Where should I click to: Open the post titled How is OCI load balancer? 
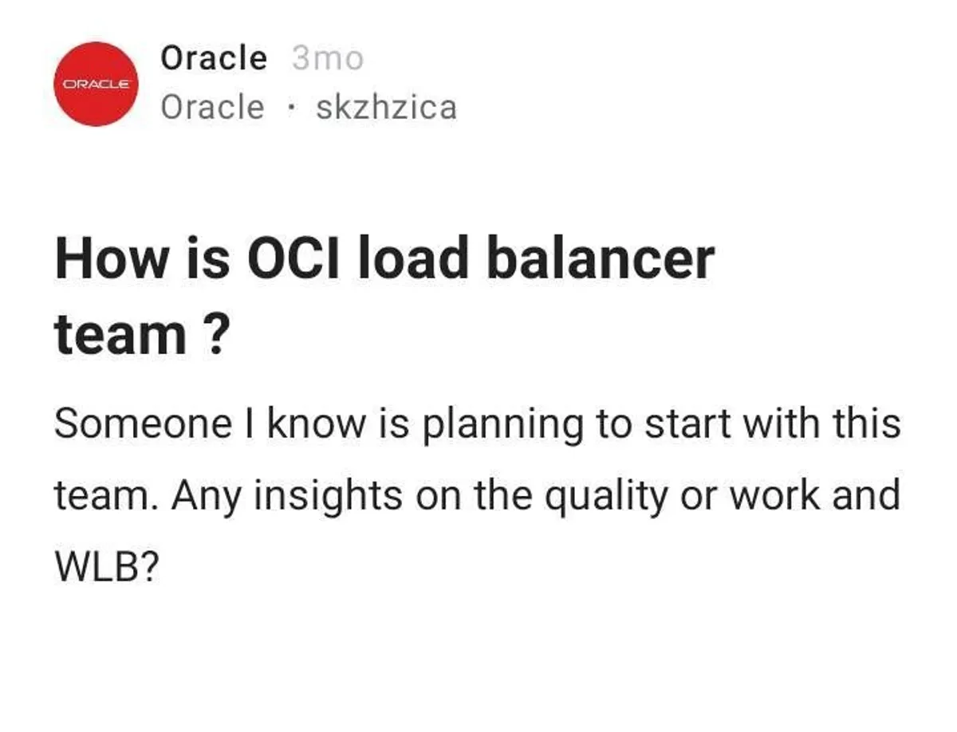pos(384,260)
